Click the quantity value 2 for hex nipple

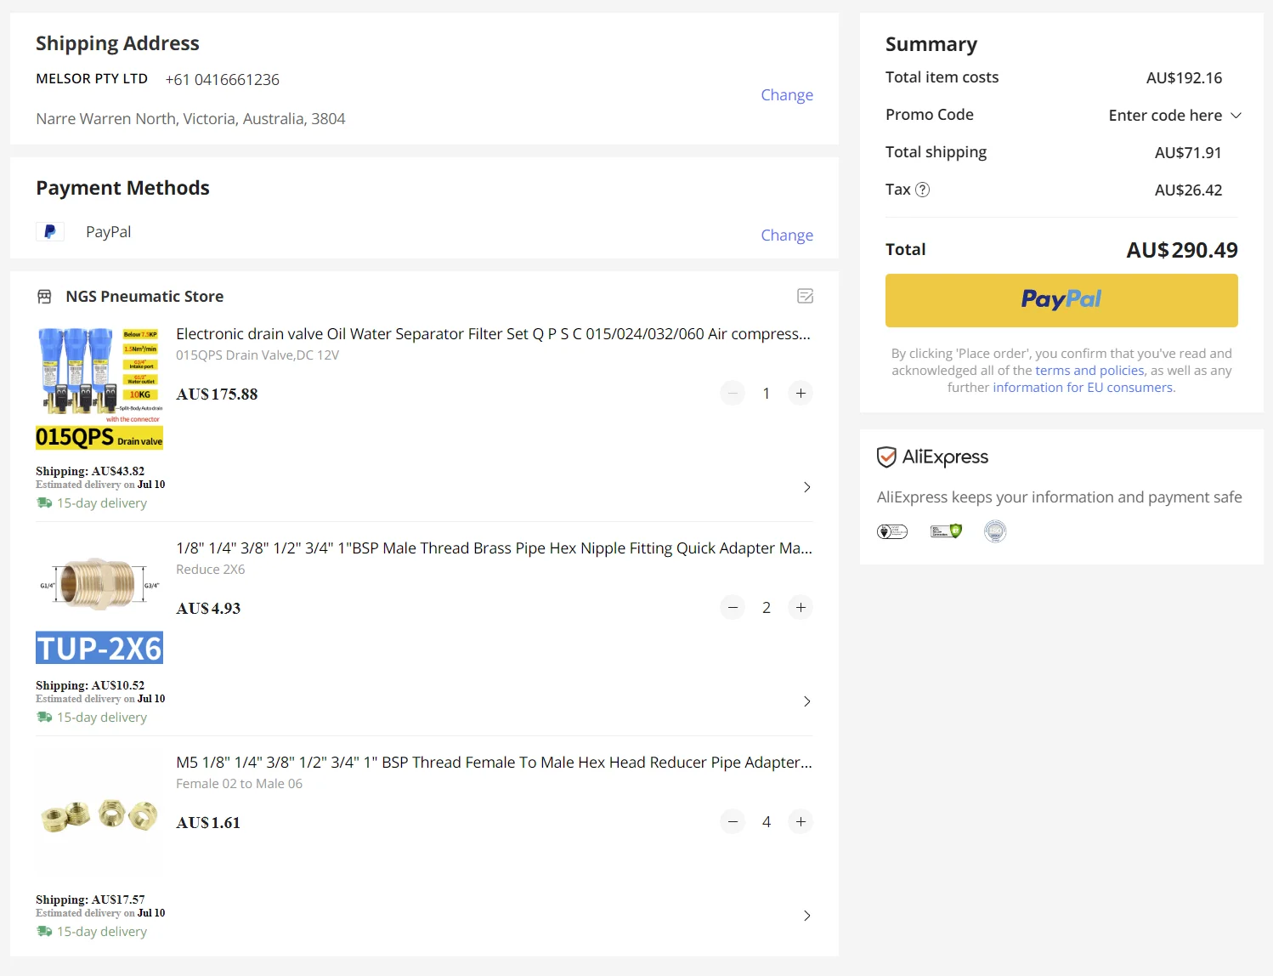(x=767, y=608)
